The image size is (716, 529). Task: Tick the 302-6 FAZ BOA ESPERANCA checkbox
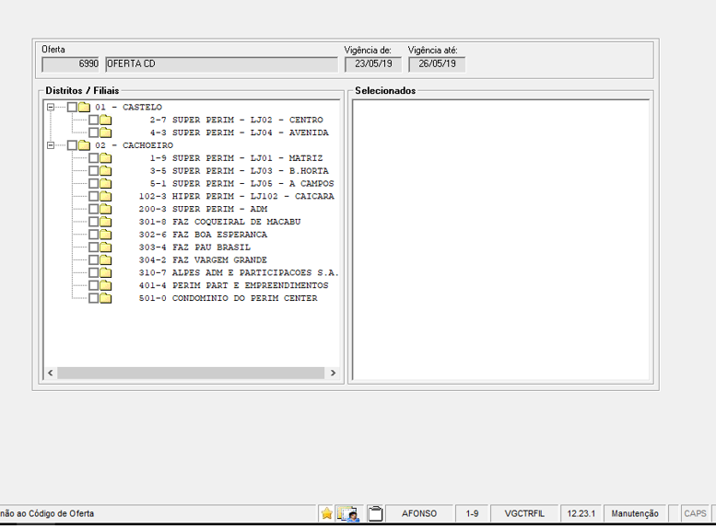(x=94, y=235)
